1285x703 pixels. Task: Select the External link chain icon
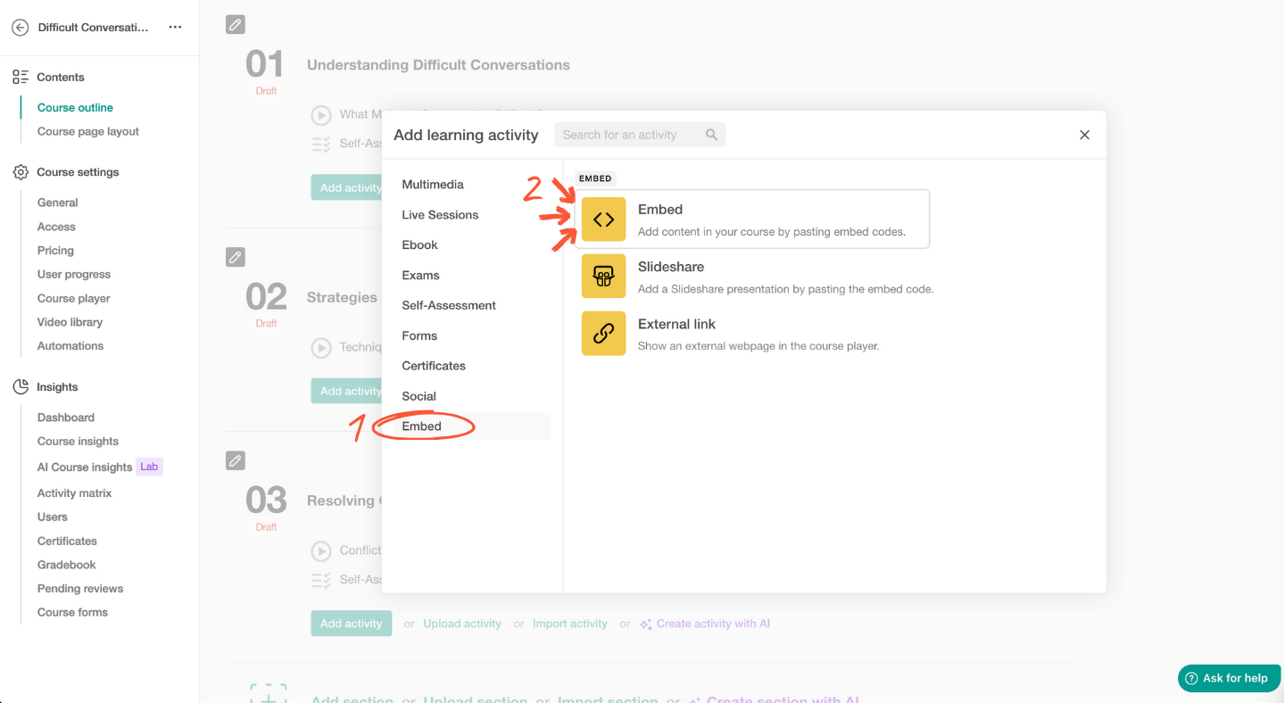tap(603, 333)
